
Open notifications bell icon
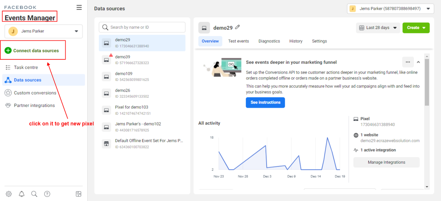(x=22, y=194)
